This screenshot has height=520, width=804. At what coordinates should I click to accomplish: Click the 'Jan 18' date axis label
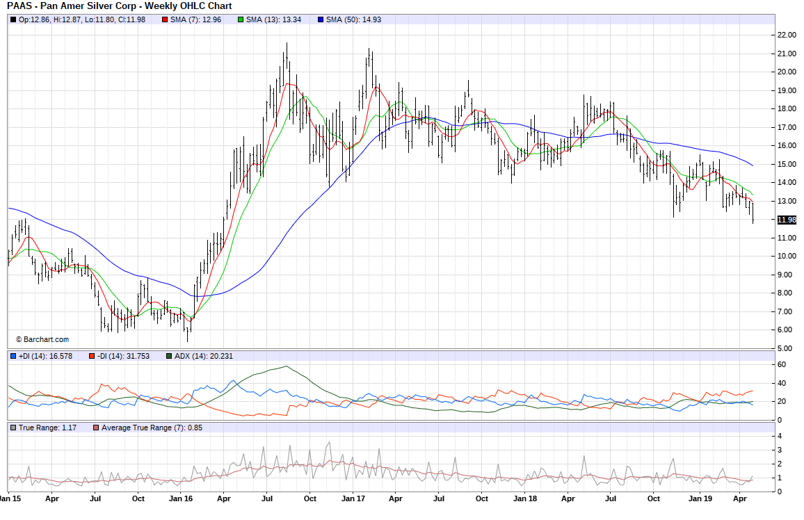click(525, 499)
